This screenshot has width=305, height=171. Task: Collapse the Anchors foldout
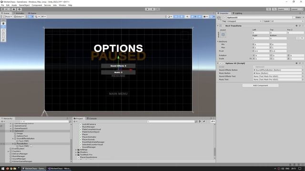click(218, 41)
